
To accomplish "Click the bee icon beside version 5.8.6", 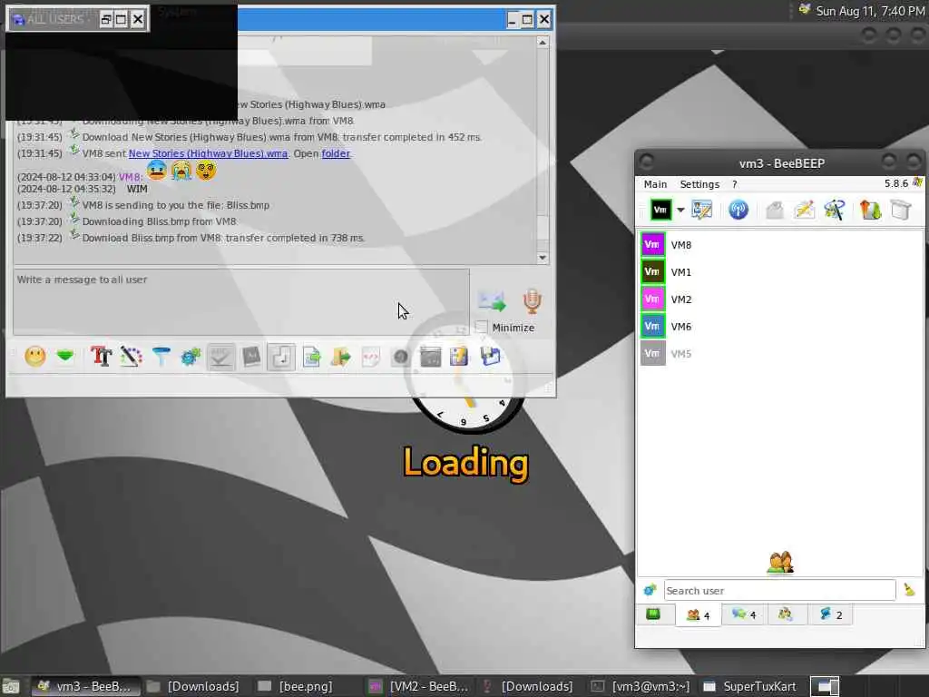I will [917, 182].
